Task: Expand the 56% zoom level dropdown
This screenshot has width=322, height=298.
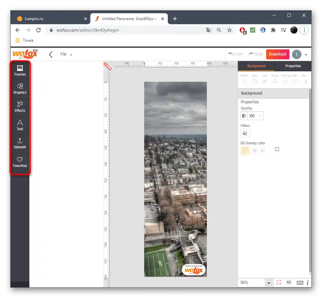Action: [x=269, y=283]
